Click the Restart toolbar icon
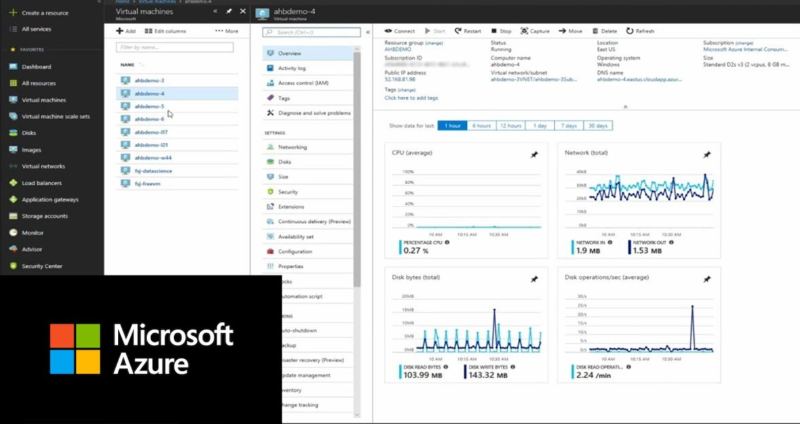The image size is (800, 424). click(458, 31)
